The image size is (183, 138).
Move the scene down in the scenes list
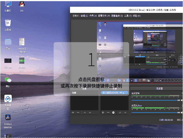click(90, 113)
